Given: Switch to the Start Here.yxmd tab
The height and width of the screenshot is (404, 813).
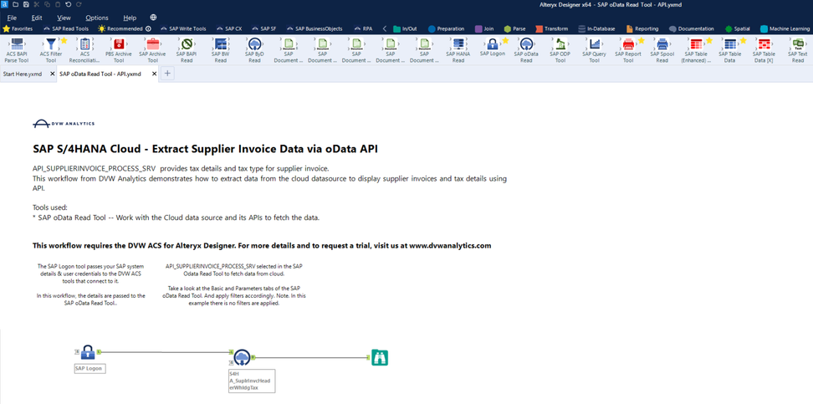Looking at the screenshot, I should 21,74.
